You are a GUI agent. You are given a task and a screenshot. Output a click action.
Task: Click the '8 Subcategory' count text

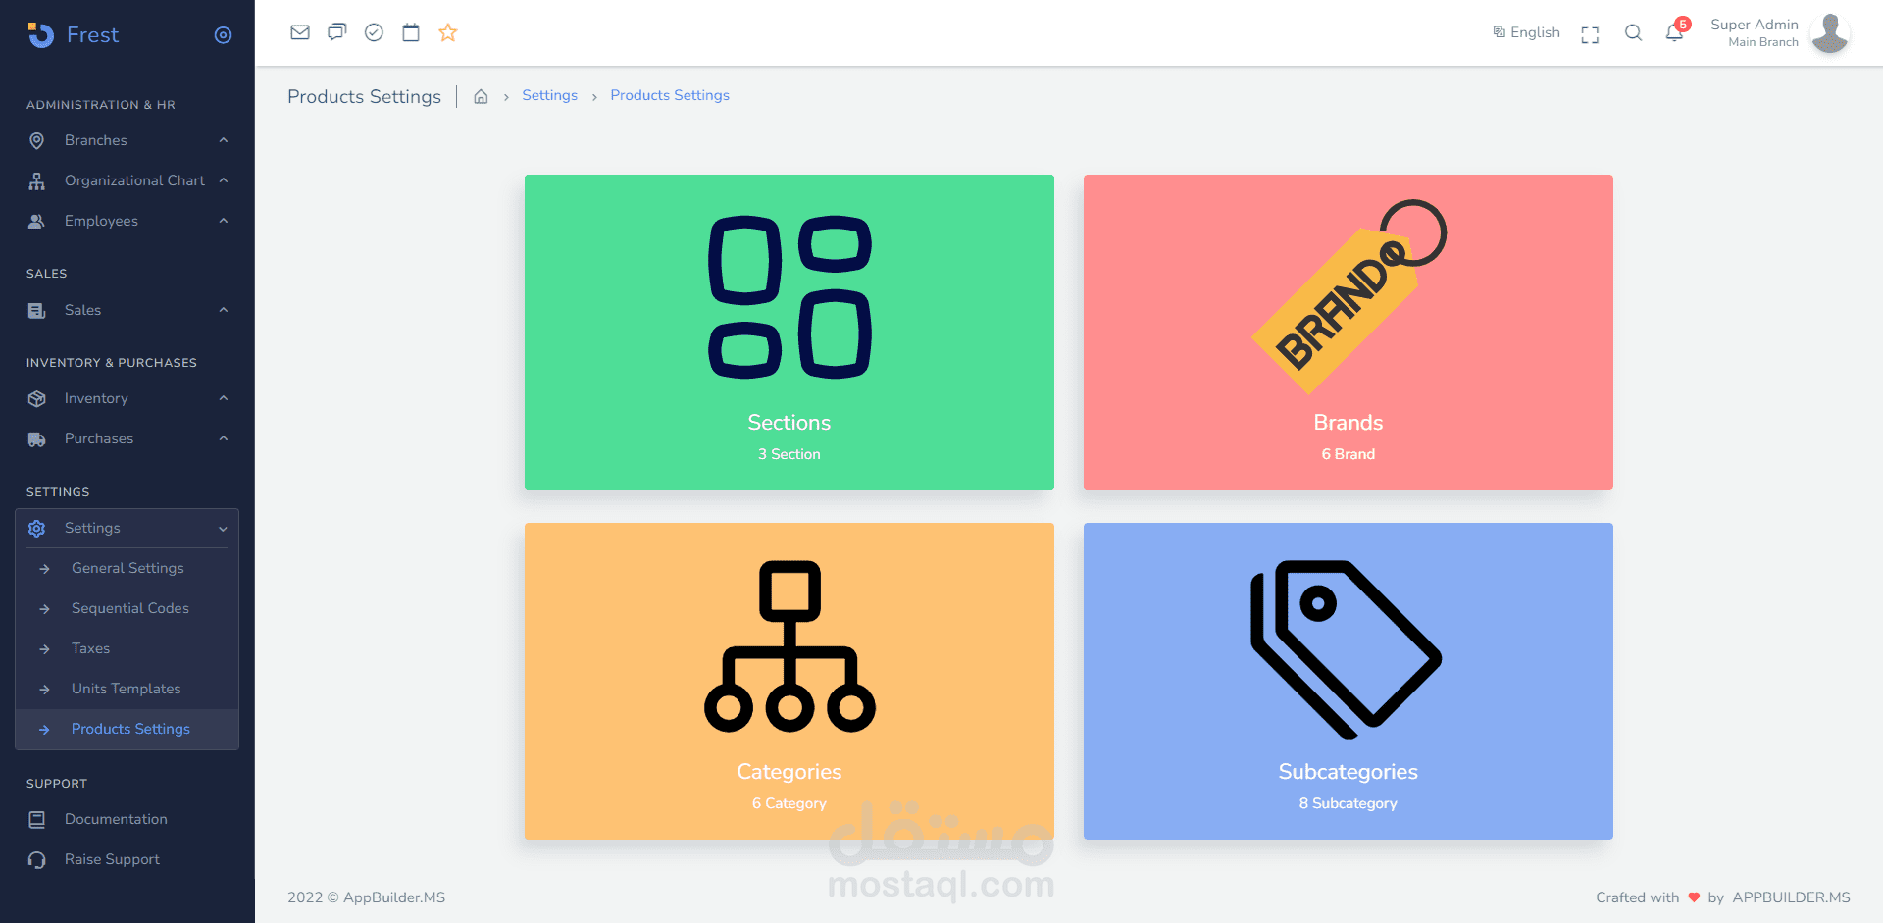pos(1349,803)
